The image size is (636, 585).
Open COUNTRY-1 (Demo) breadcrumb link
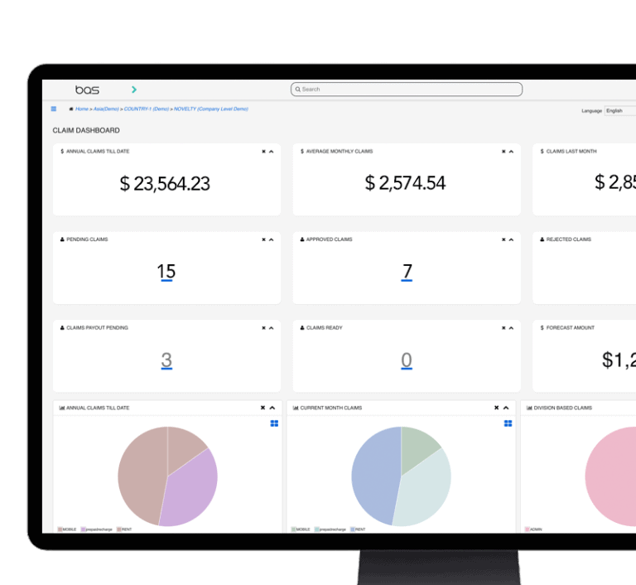[x=147, y=109]
